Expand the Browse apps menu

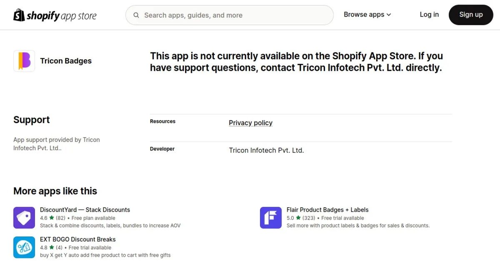pyautogui.click(x=367, y=15)
